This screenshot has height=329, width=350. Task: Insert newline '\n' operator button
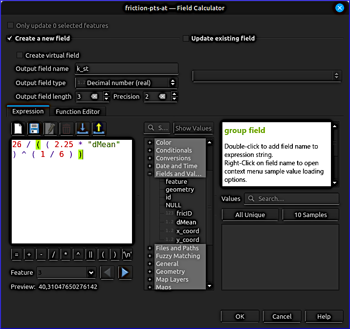127,255
